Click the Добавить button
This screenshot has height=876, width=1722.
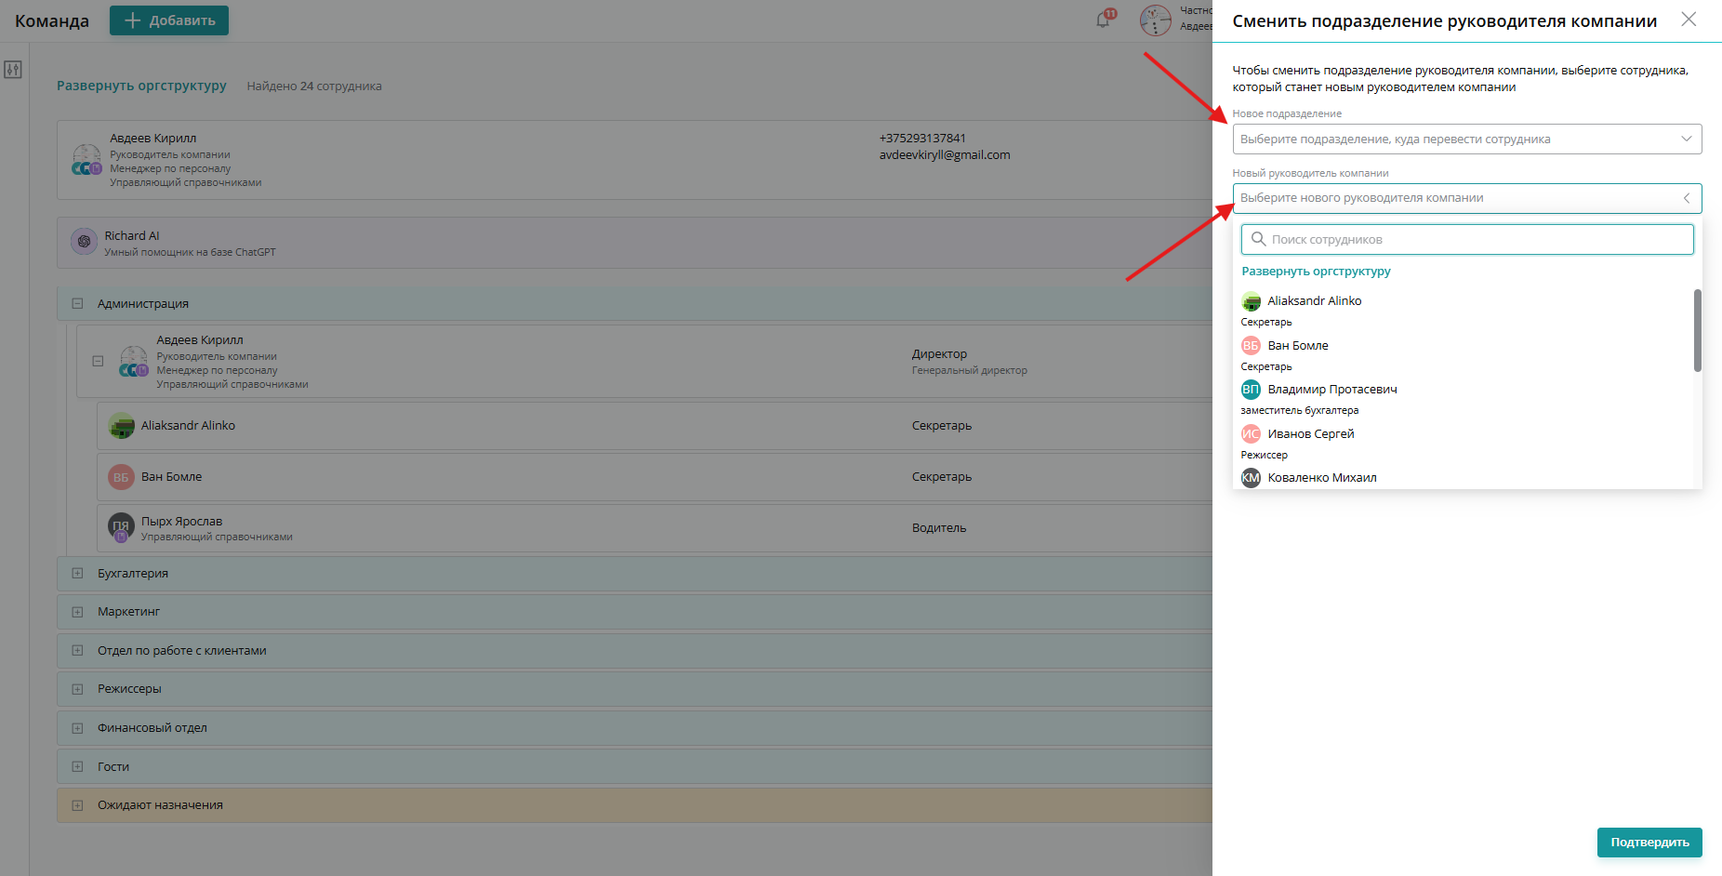tap(169, 20)
